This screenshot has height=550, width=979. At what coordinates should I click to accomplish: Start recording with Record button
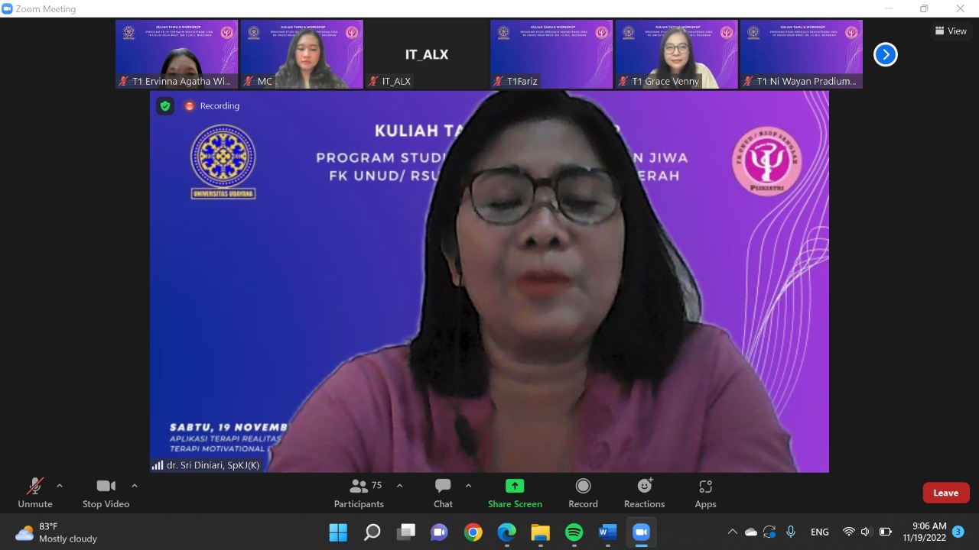583,493
